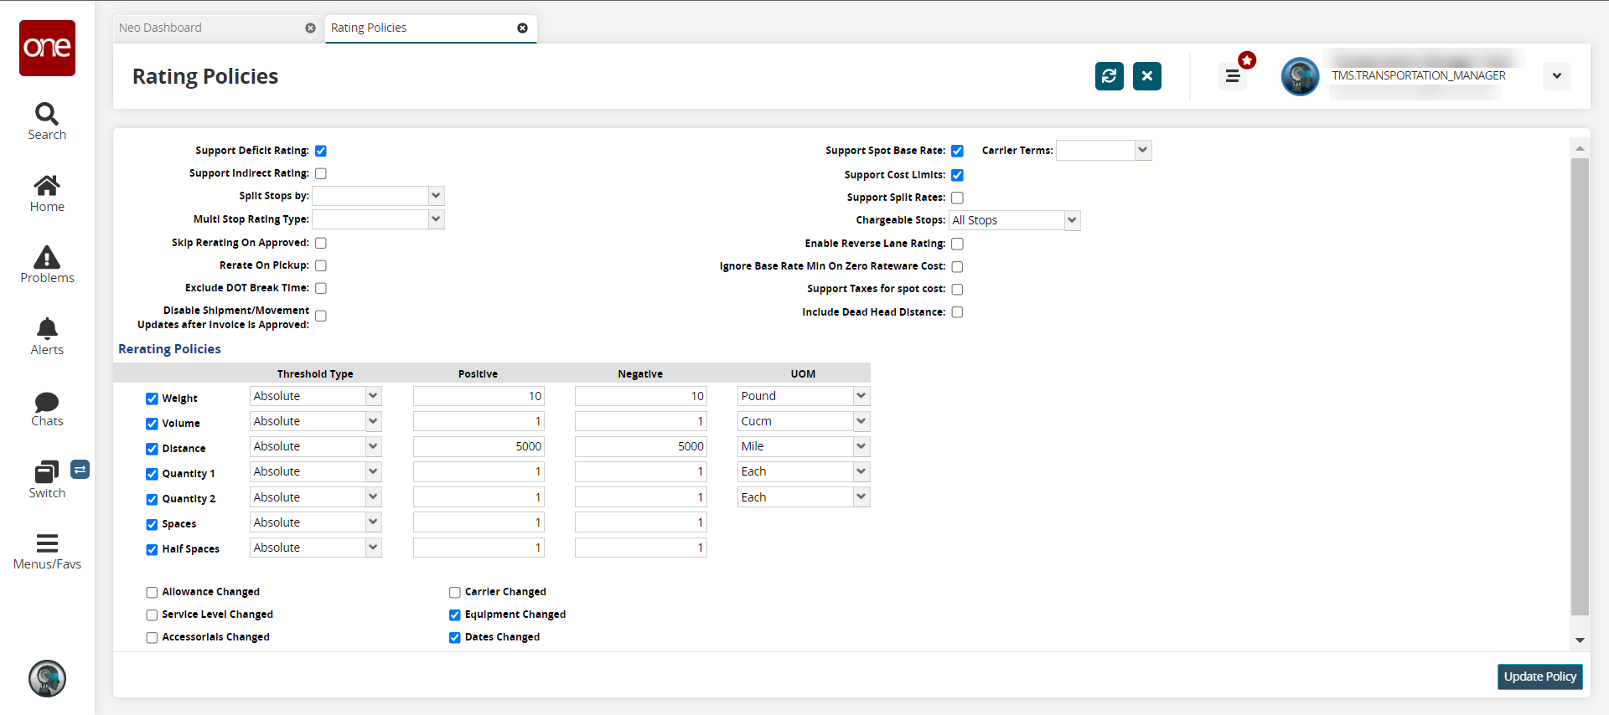
Task: Click the vertical scrollbar down arrow
Action: [x=1580, y=640]
